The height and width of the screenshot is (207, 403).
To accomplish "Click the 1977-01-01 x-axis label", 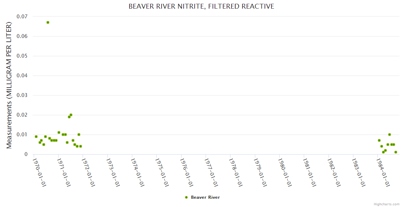I will tap(211, 172).
